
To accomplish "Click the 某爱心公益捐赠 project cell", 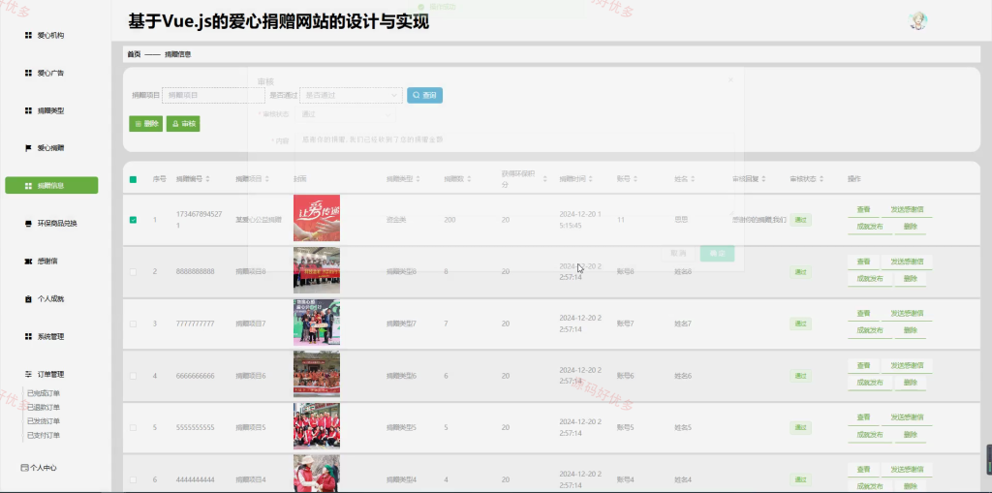I will pos(259,220).
